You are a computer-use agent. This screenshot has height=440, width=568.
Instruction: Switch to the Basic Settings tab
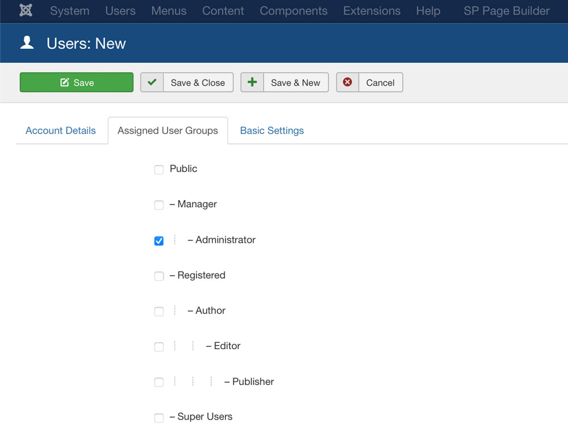(x=272, y=130)
